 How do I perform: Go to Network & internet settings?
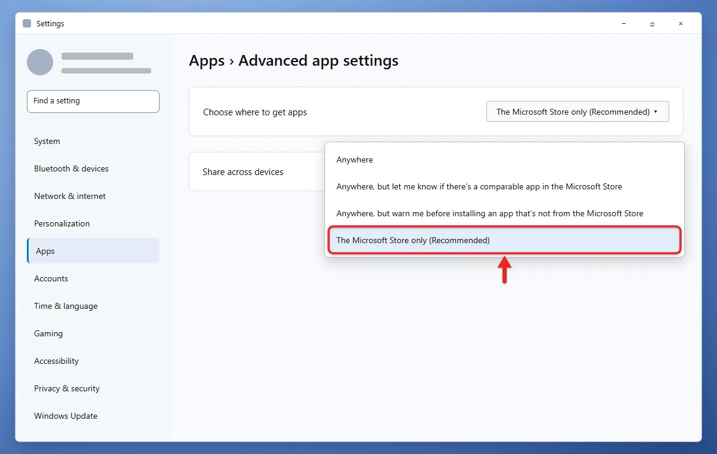click(93, 197)
